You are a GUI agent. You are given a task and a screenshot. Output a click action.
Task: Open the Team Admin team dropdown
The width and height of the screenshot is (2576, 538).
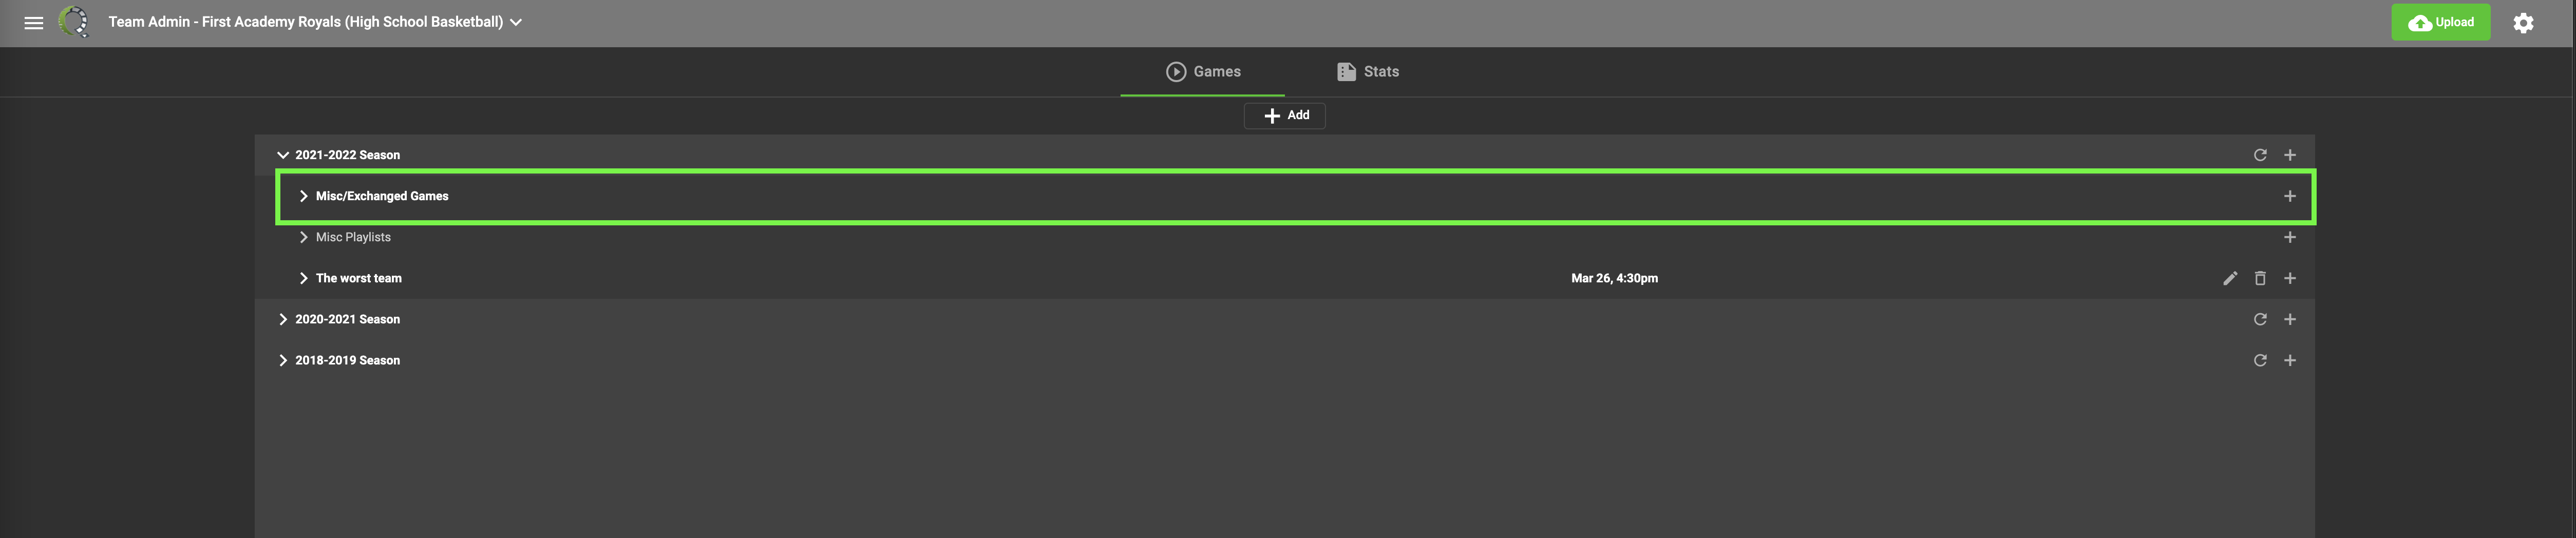(516, 22)
